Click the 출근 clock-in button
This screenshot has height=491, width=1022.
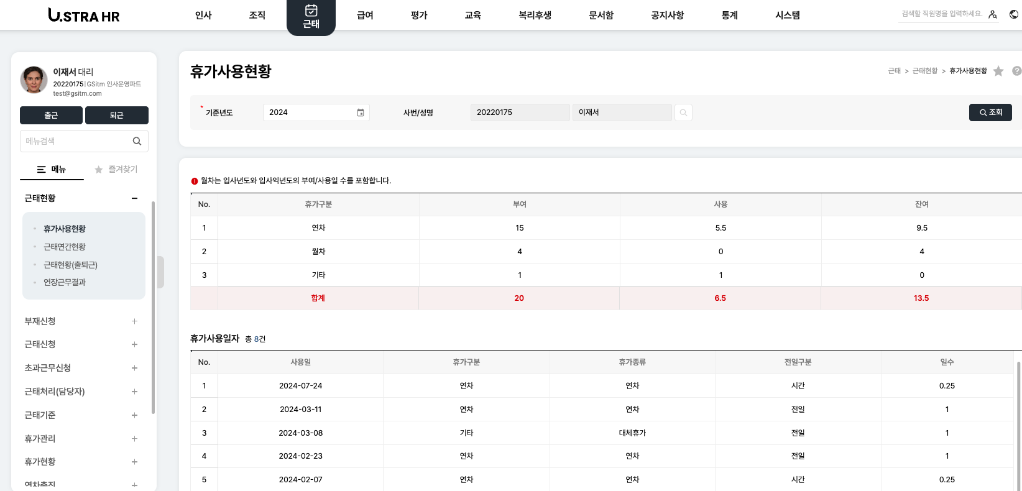click(x=51, y=115)
